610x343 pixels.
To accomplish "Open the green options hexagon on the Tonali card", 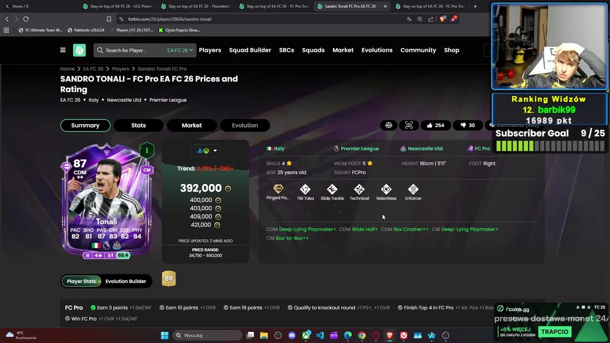I will click(x=147, y=151).
